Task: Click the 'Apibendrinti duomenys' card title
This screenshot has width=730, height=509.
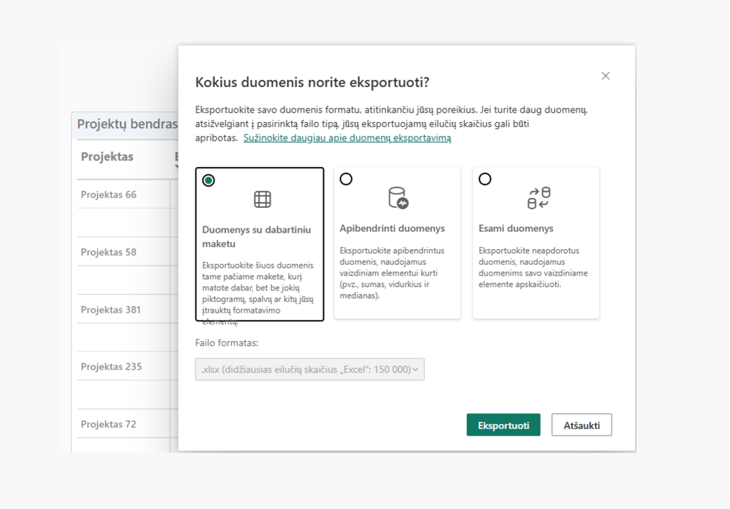Action: pyautogui.click(x=392, y=228)
